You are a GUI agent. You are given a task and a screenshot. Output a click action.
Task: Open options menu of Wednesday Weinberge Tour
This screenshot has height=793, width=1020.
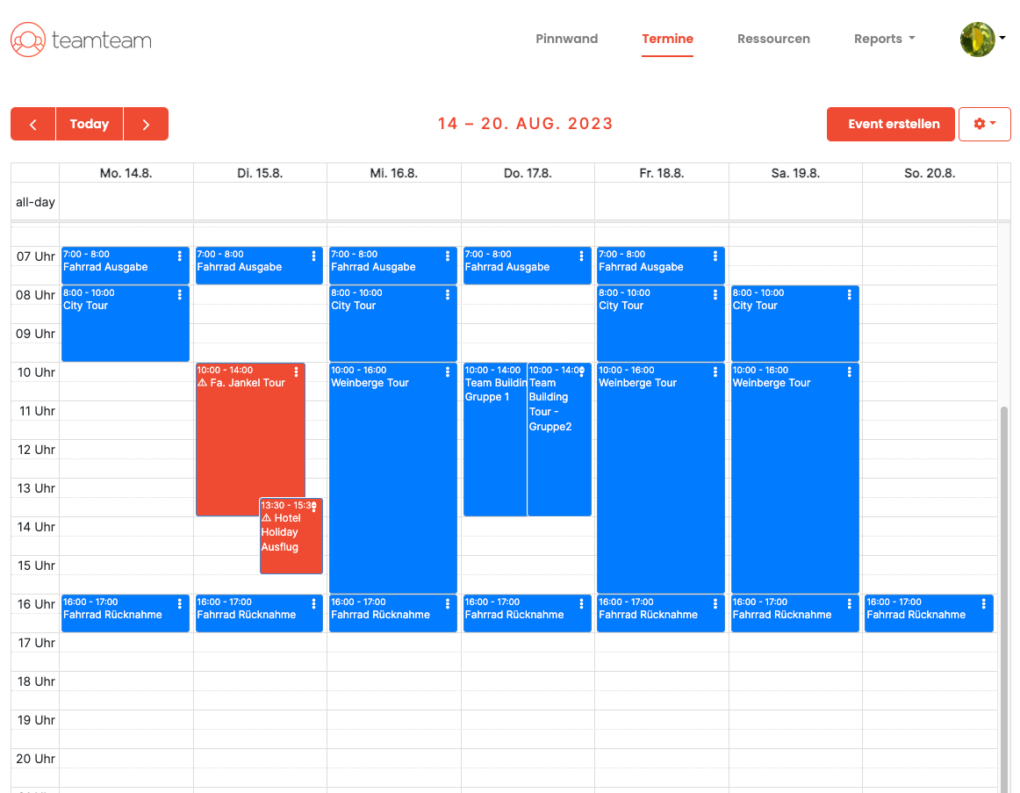point(448,372)
